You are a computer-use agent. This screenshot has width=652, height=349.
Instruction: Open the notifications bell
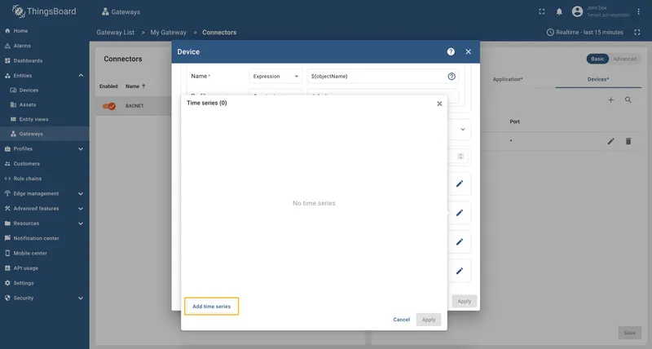[x=559, y=11]
